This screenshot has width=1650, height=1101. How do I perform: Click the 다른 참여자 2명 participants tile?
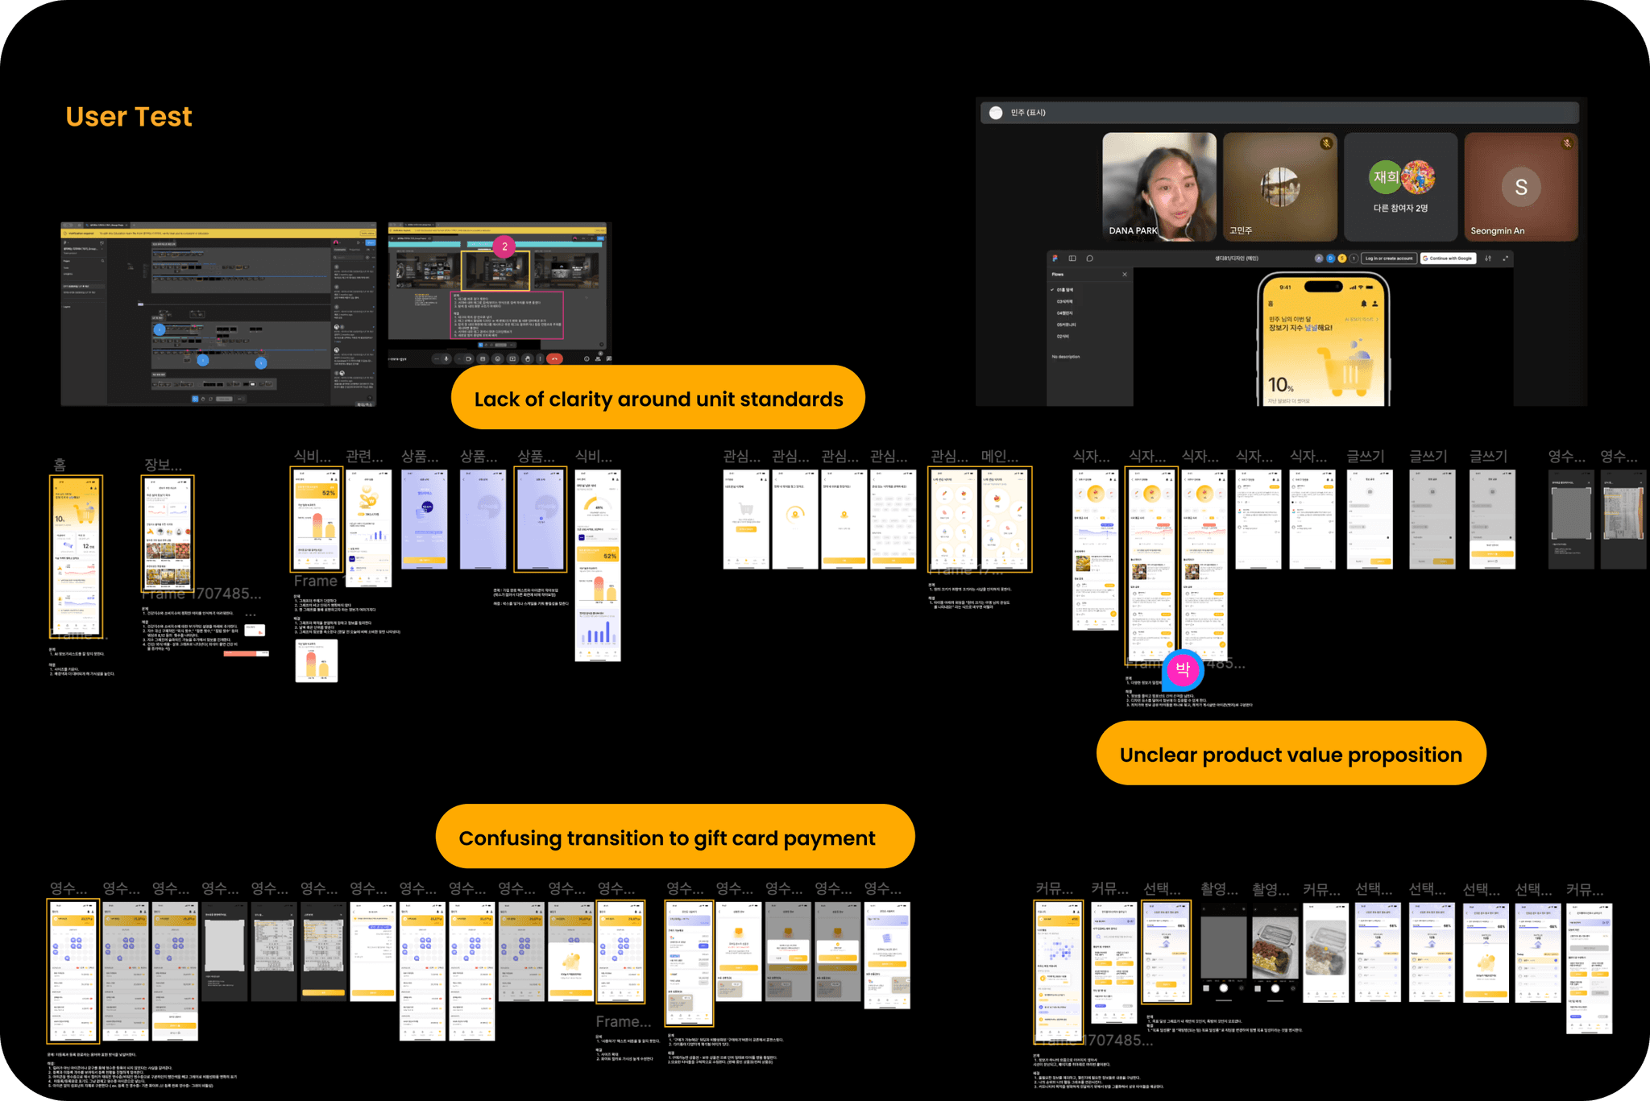(1400, 187)
